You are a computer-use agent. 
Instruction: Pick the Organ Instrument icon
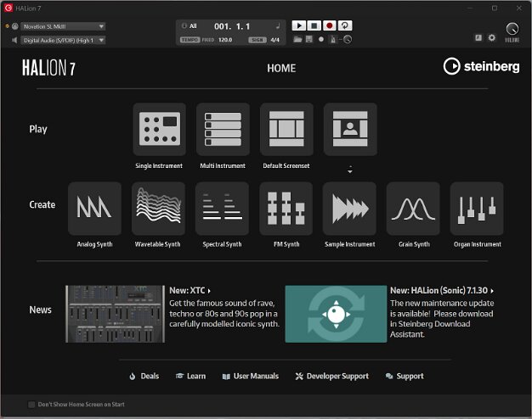pyautogui.click(x=477, y=209)
